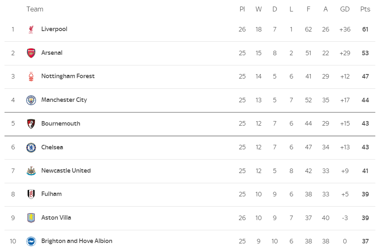Click the GD column header
Viewport: 379px width, 252px height.
coord(345,9)
